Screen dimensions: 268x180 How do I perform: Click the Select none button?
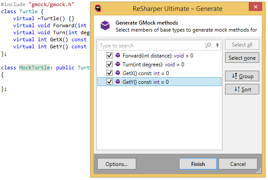click(242, 58)
